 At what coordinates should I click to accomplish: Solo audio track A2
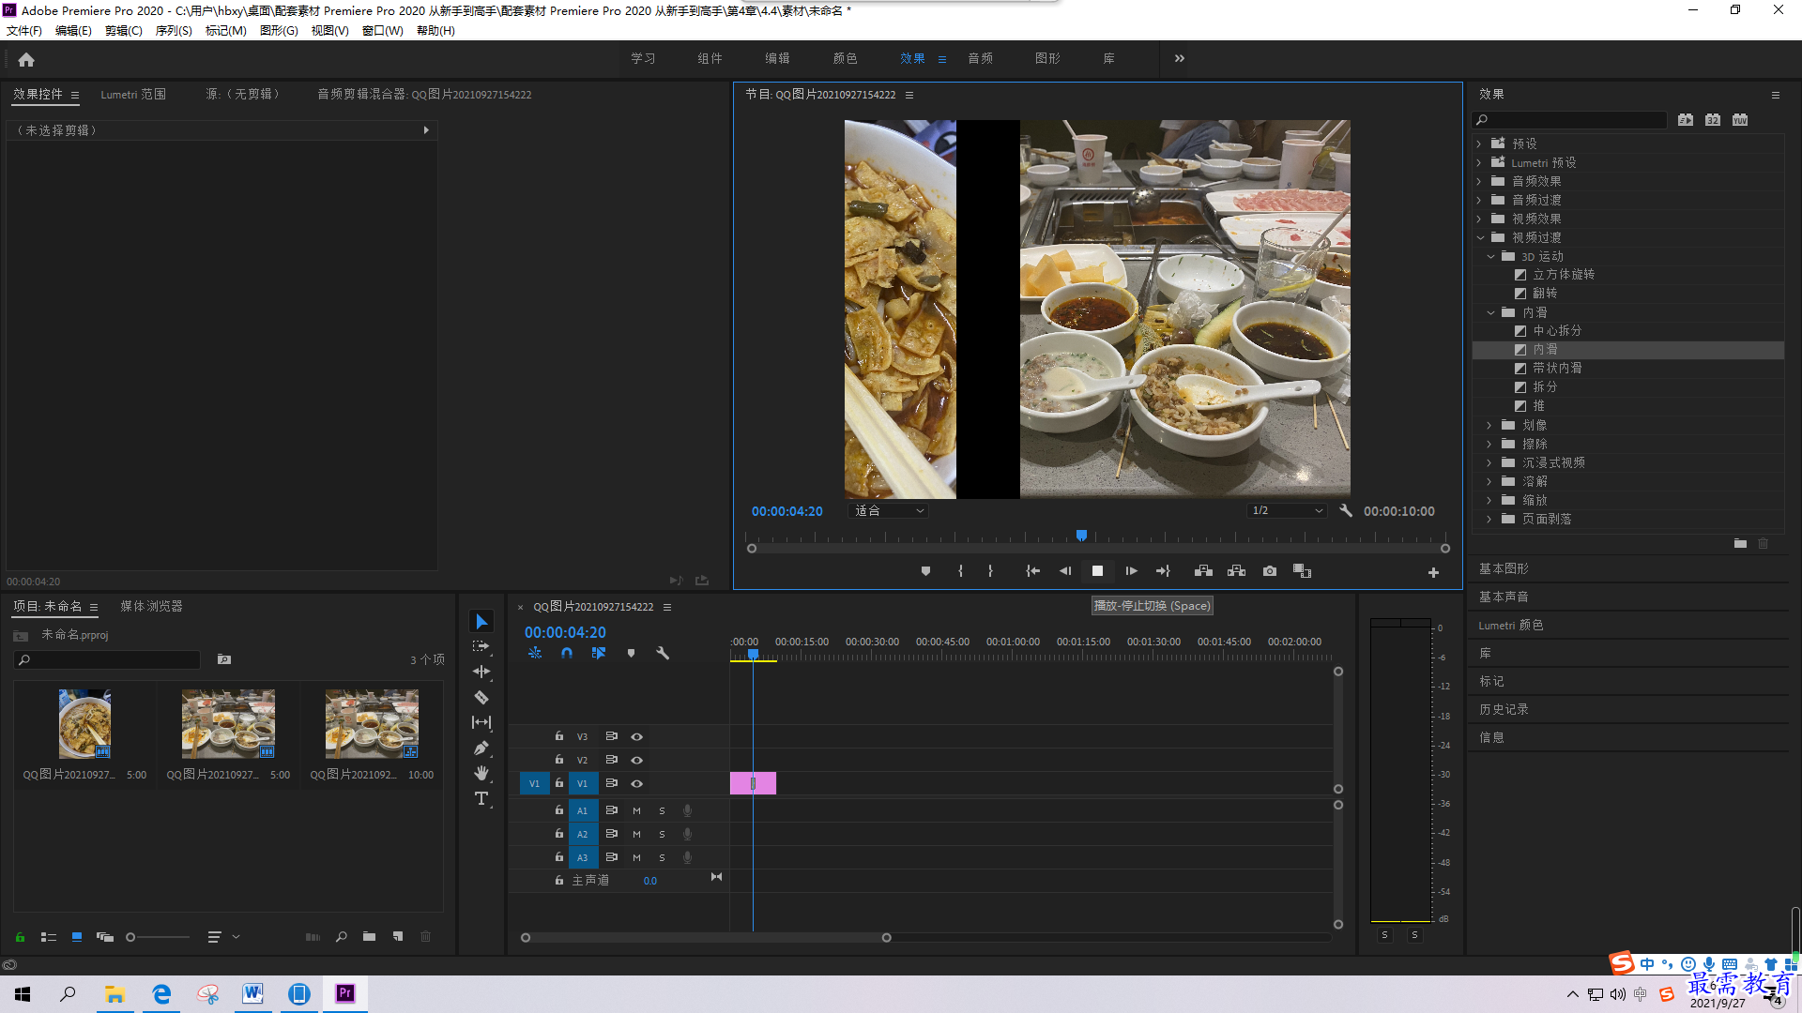[x=662, y=834]
